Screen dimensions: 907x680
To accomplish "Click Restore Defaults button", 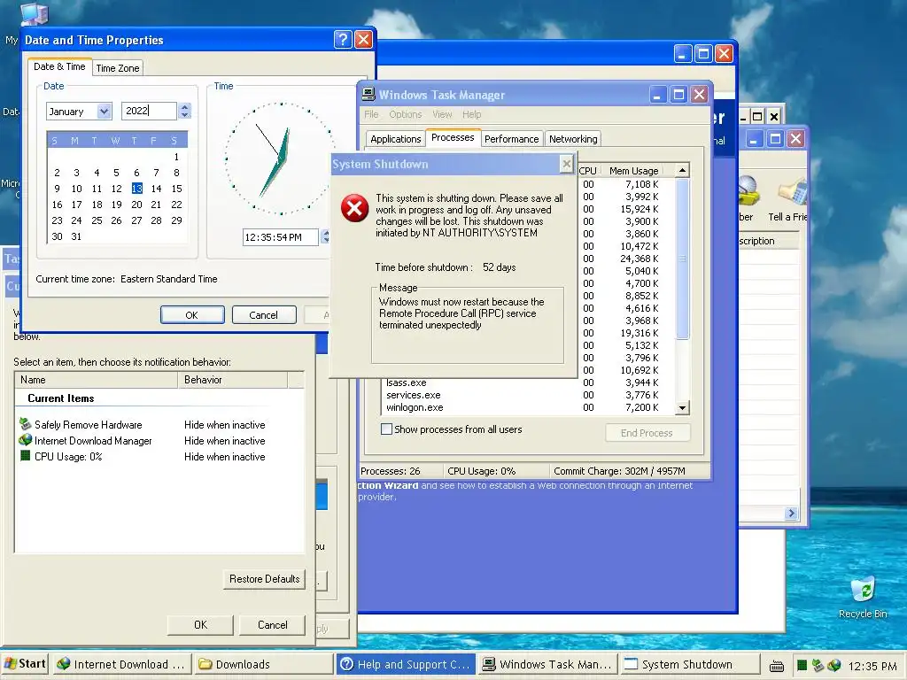I will coord(264,579).
